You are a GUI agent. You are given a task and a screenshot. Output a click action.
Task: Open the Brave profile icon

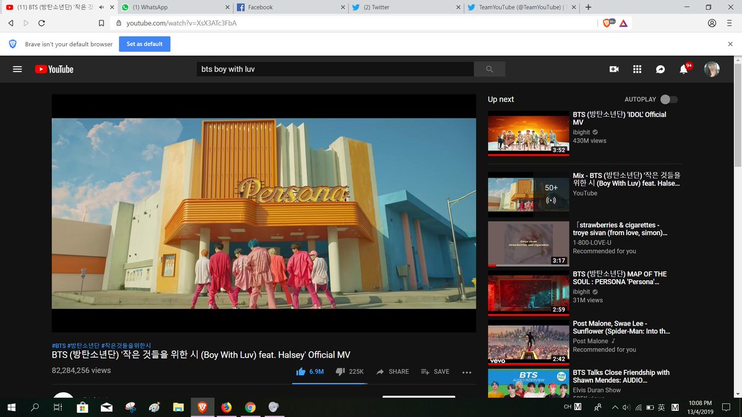tap(712, 23)
